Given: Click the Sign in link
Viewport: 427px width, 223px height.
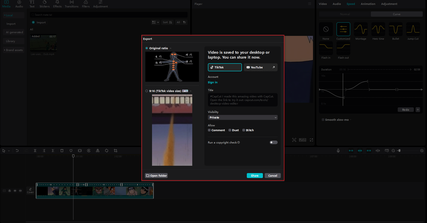Looking at the screenshot, I should tap(212, 83).
